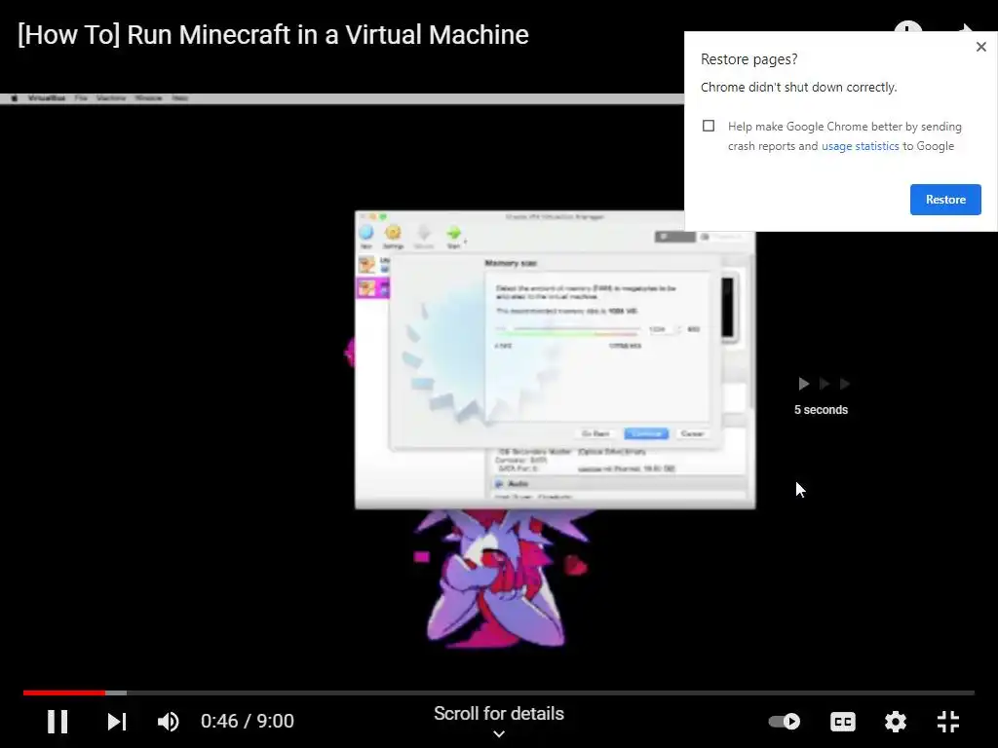
Task: Turn on closed captions
Action: point(843,722)
